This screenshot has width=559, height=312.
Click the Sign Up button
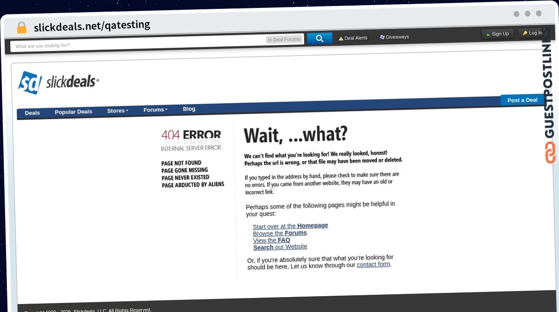pos(498,34)
